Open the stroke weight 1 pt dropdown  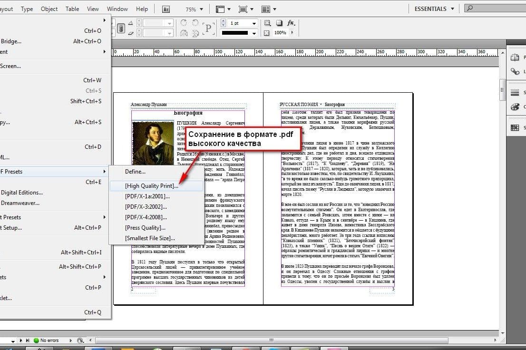pos(254,23)
